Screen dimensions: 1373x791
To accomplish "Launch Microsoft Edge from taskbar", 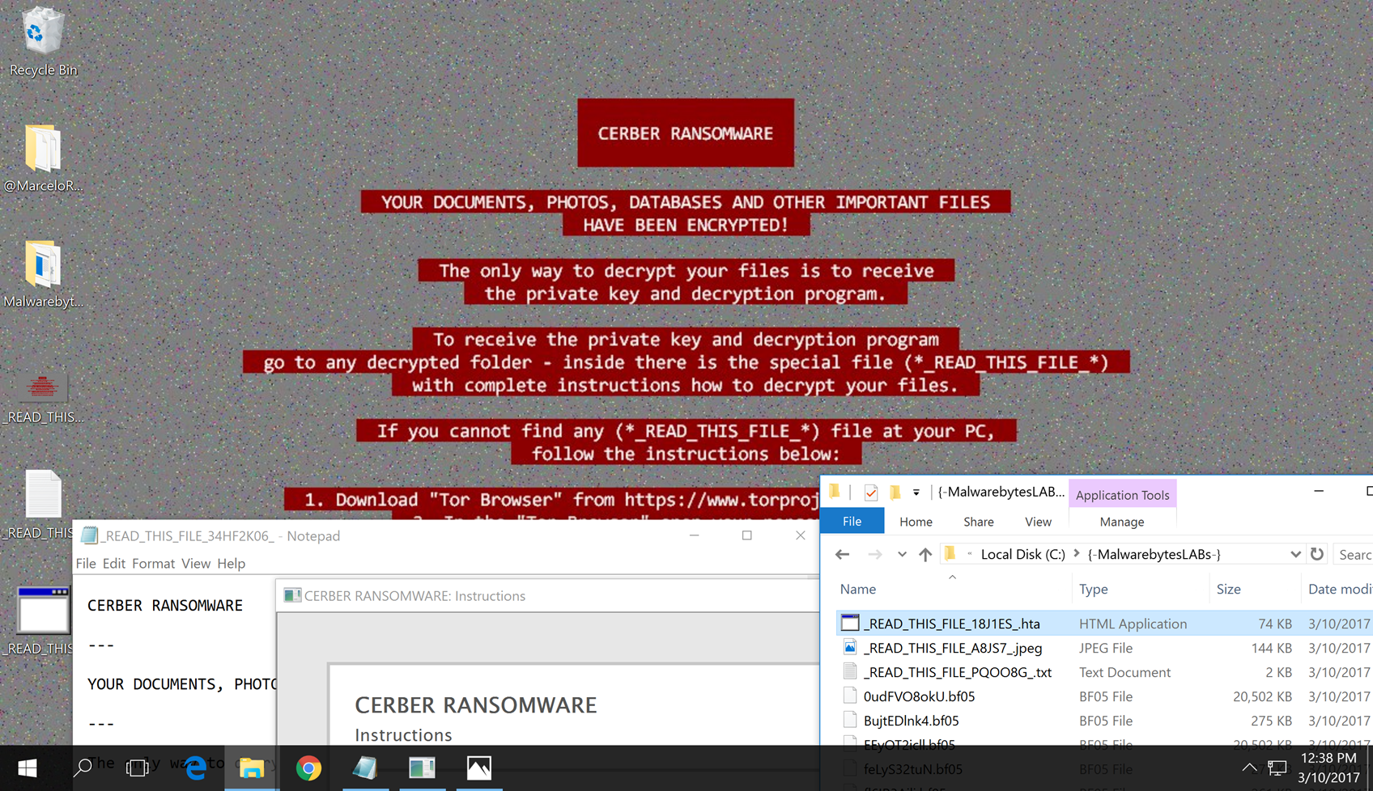I will point(195,768).
